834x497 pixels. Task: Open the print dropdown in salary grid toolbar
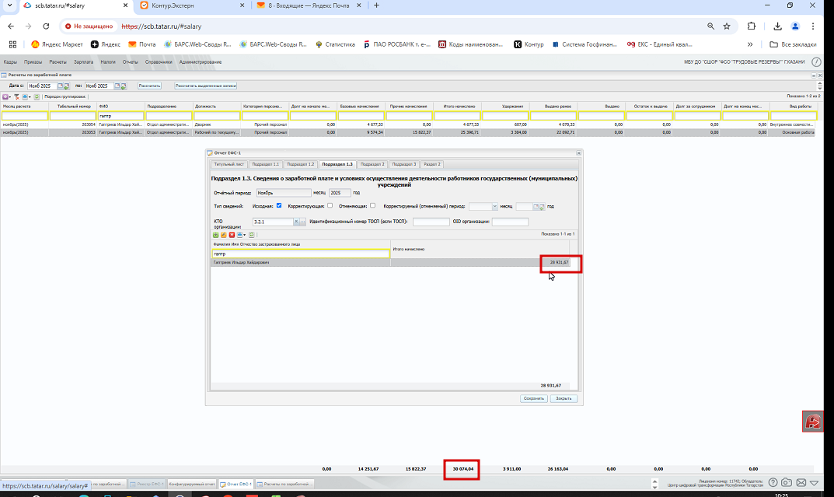click(26, 97)
